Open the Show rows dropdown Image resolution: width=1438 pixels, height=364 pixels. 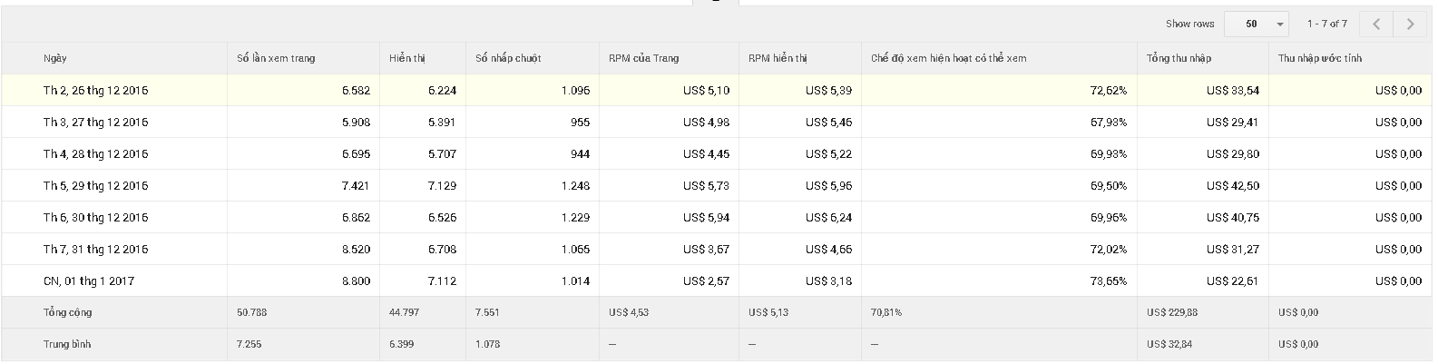tap(1256, 25)
